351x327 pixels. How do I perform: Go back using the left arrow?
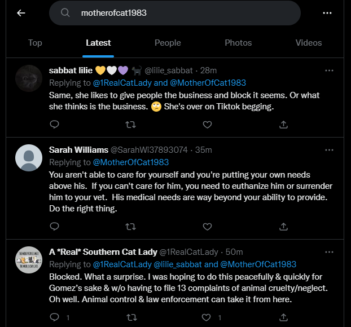click(21, 13)
